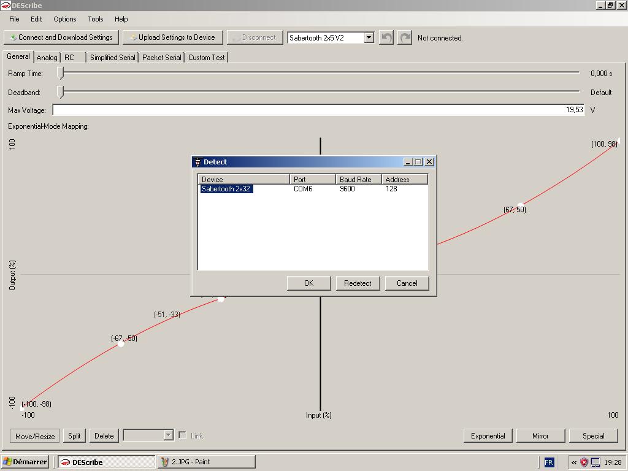Click the COM6 port cell
This screenshot has width=628, height=471.
(x=303, y=189)
